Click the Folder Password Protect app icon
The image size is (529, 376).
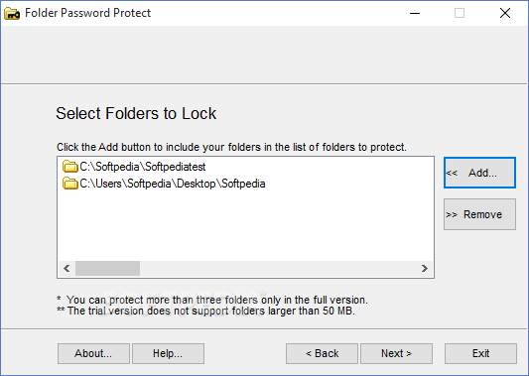click(x=12, y=13)
